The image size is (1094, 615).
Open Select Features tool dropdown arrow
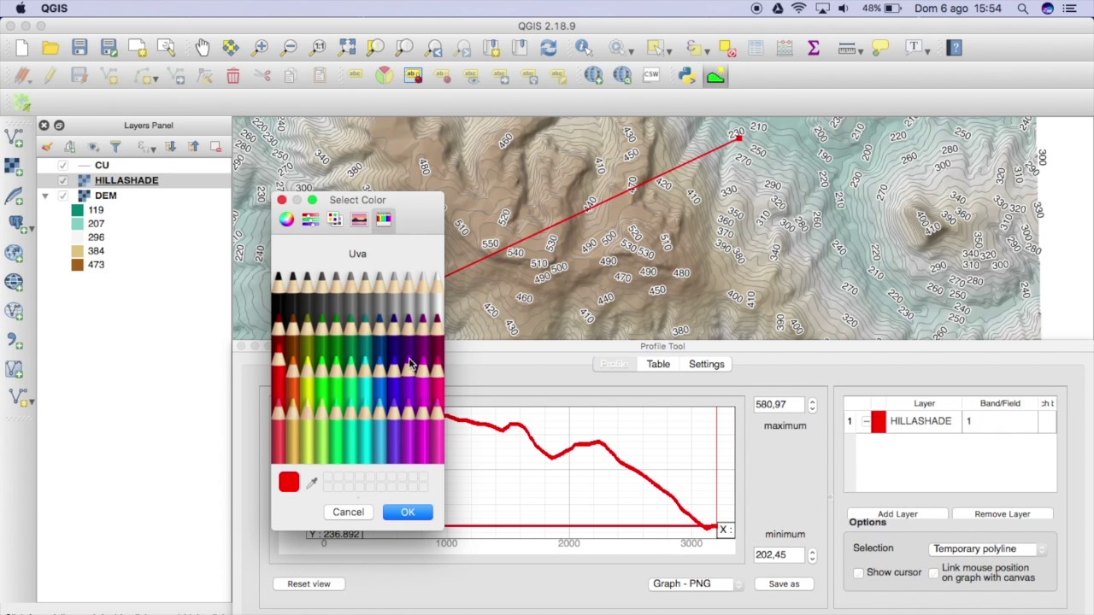(x=669, y=51)
